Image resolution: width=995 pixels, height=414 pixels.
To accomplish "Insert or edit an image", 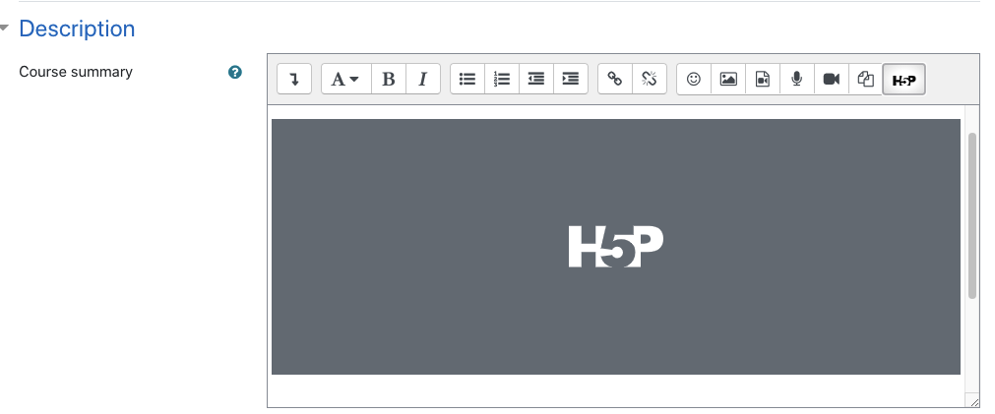I will point(728,80).
